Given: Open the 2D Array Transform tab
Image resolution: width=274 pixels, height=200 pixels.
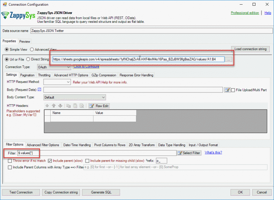Looking at the screenshot, I should [142, 145].
